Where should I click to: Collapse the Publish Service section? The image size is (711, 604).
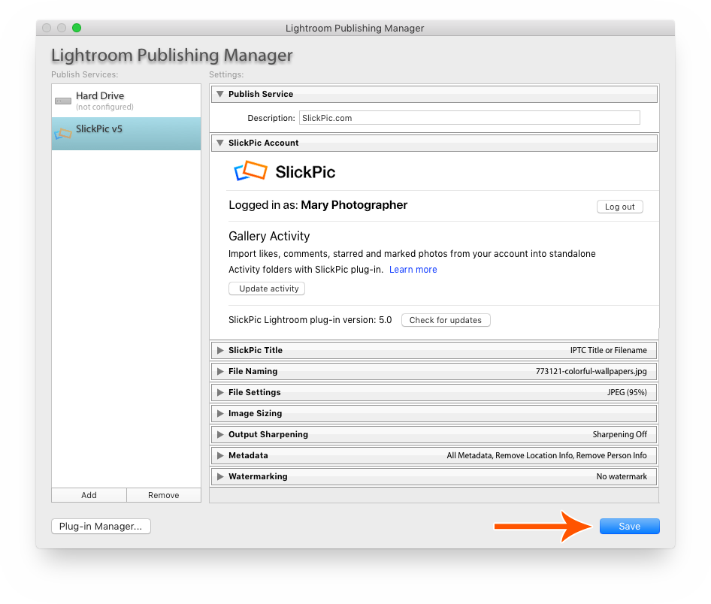click(219, 94)
